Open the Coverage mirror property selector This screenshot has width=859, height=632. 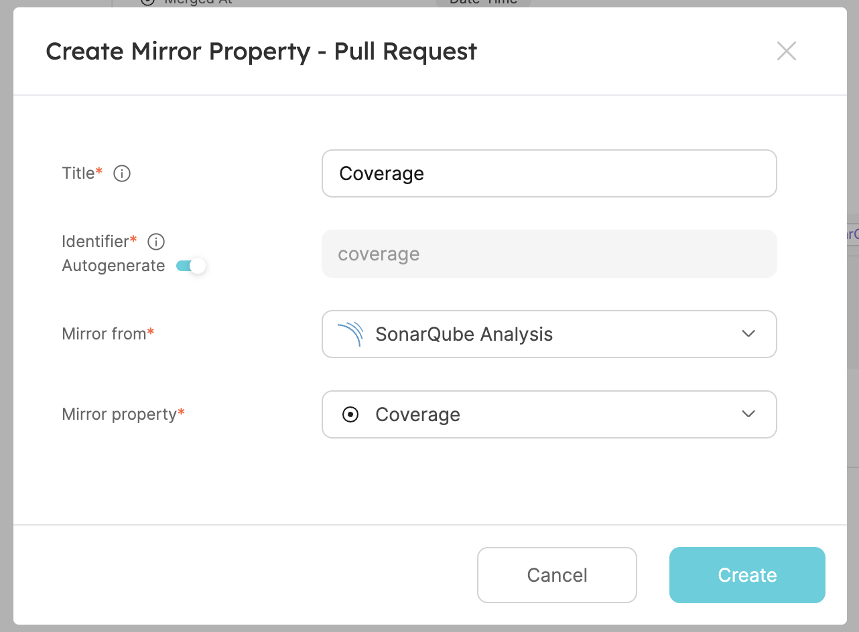(548, 414)
